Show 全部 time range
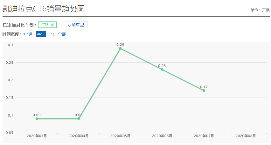The height and width of the screenshot is (145, 271). (x=62, y=34)
